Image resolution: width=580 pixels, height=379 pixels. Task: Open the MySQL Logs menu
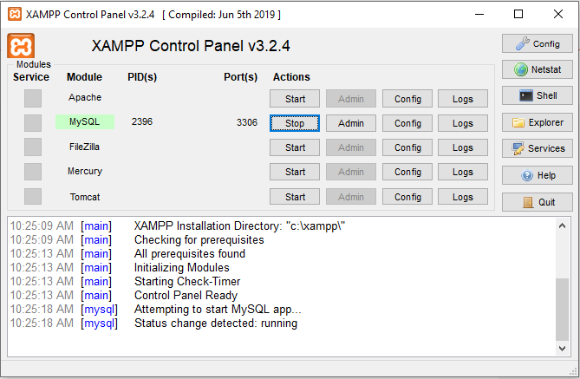click(x=463, y=123)
